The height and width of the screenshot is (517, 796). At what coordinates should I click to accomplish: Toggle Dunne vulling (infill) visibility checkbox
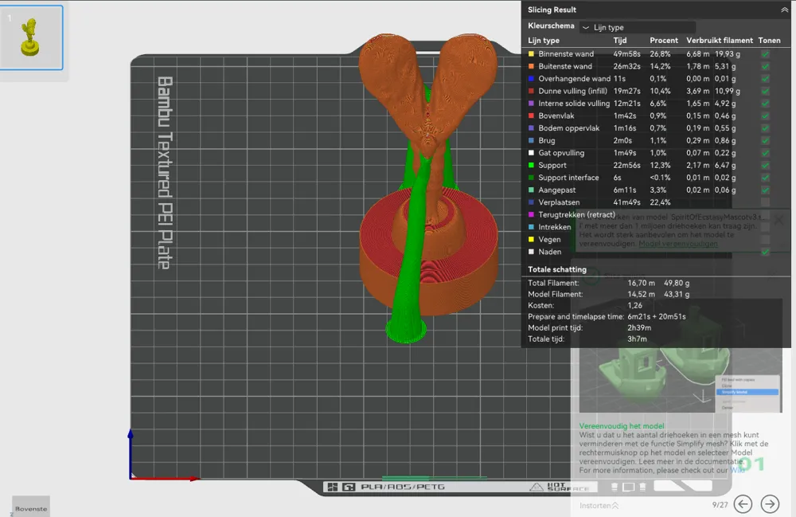[765, 91]
